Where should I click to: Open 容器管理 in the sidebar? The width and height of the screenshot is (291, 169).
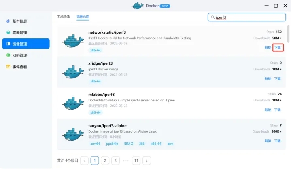[26, 33]
